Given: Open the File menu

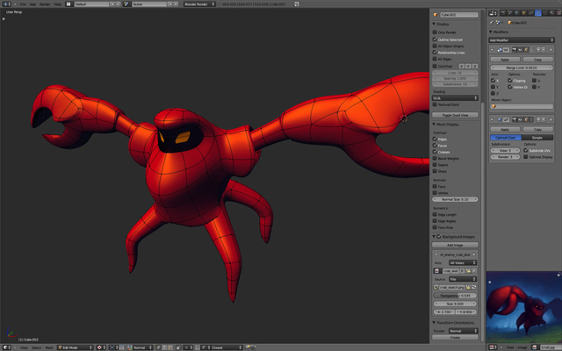Looking at the screenshot, I should click(x=23, y=4).
